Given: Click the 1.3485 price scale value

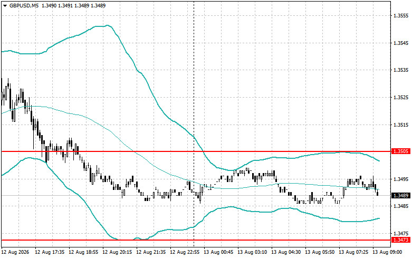Looking at the screenshot, I should 401,206.
